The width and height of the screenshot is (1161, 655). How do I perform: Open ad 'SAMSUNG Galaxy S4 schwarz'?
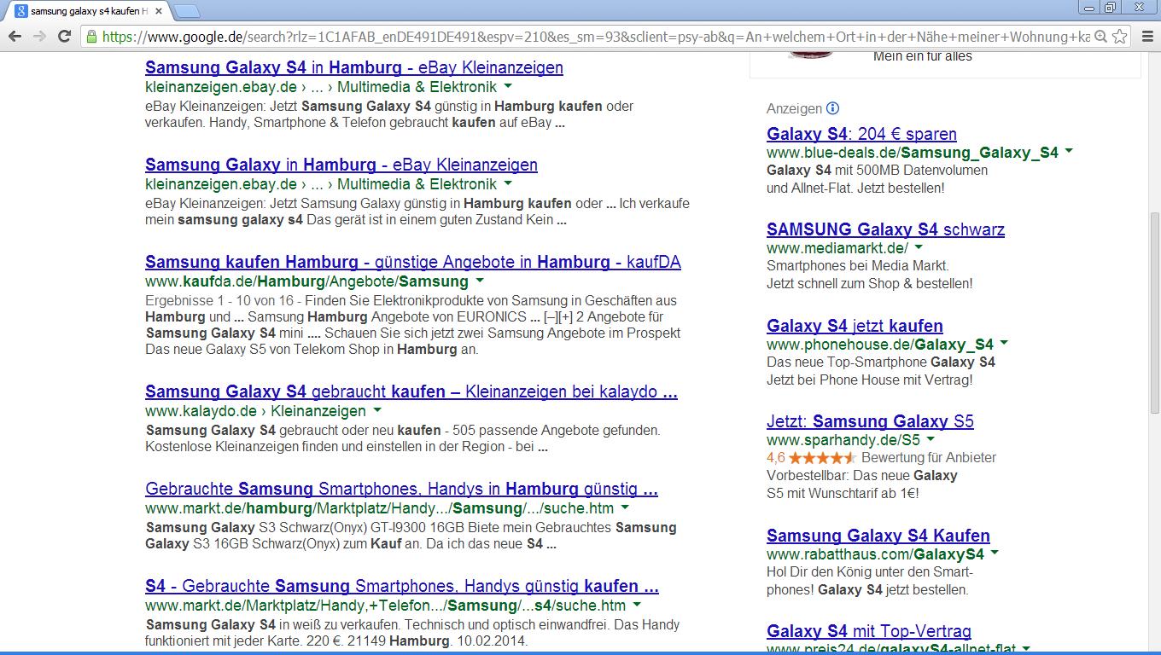[x=885, y=229]
